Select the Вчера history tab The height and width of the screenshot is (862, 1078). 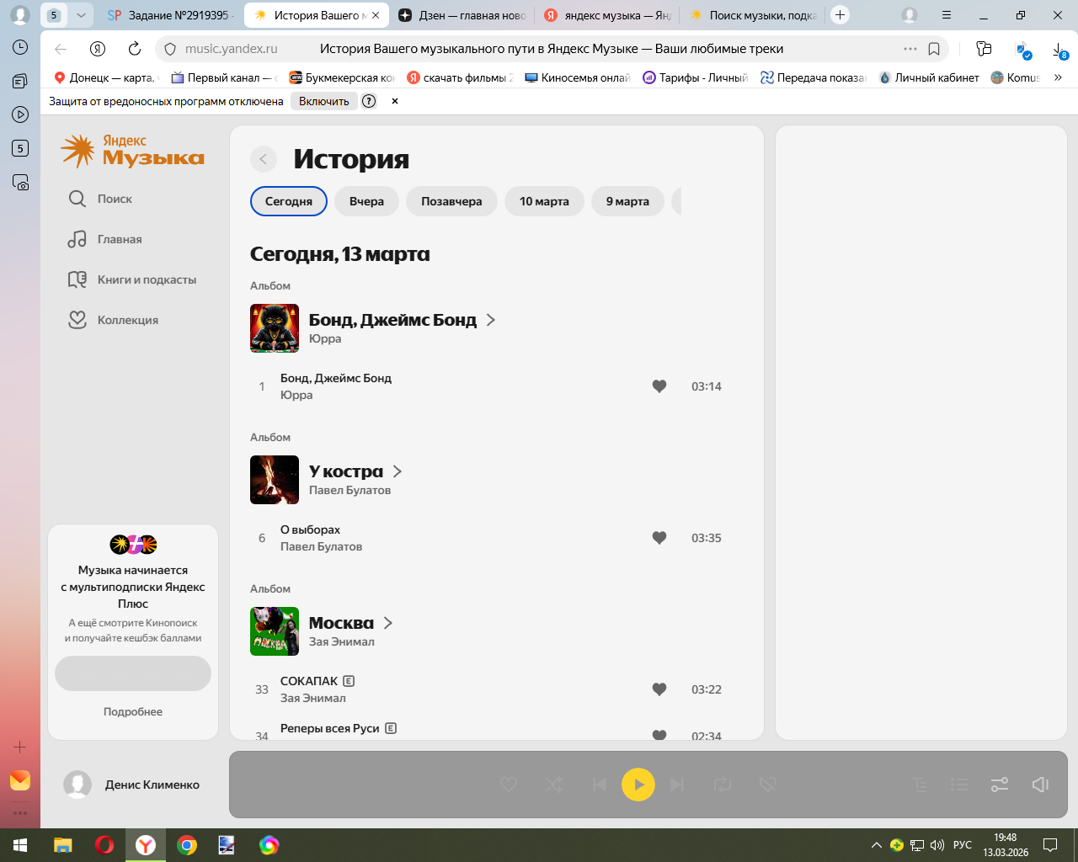pos(366,201)
